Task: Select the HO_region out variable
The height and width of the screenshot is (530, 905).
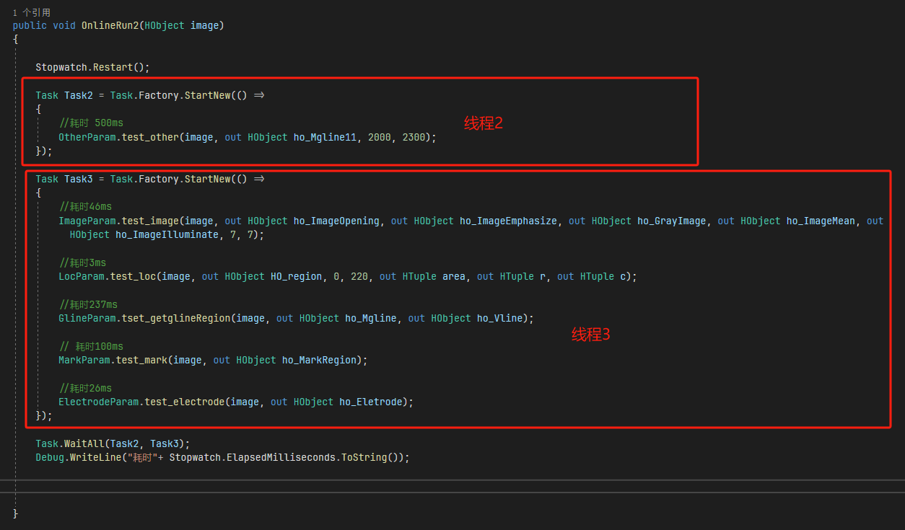Action: pyautogui.click(x=296, y=276)
